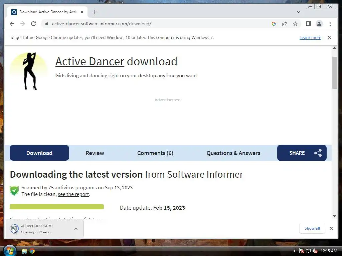Screen dimensions: 342x256
Task: Switch to the Review tab
Action: [x=95, y=153]
